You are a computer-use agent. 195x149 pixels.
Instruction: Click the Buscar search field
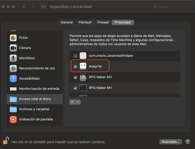click(x=172, y=7)
